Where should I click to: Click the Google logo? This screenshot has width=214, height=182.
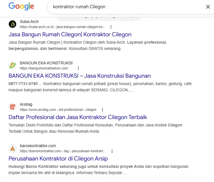pyautogui.click(x=21, y=7)
